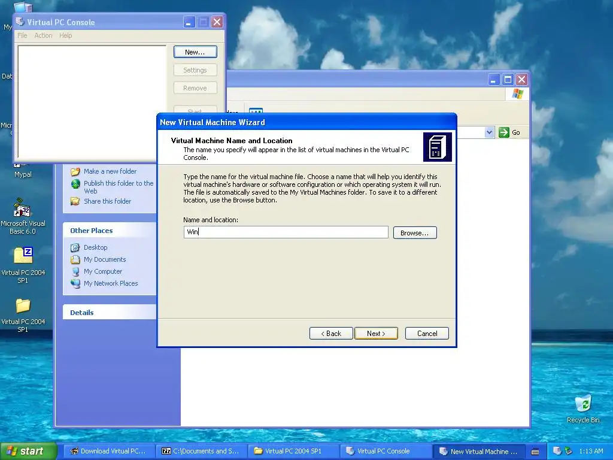Open the Start menu

pyautogui.click(x=28, y=451)
